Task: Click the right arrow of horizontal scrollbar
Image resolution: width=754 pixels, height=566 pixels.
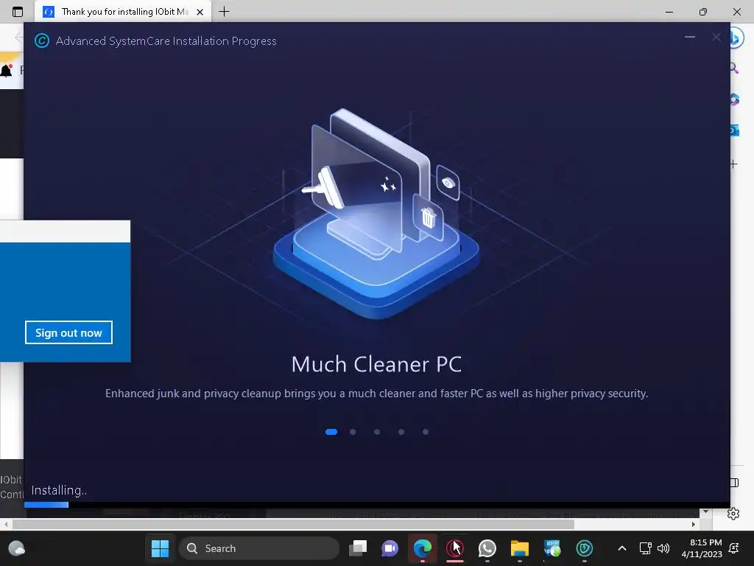Action: pyautogui.click(x=694, y=524)
